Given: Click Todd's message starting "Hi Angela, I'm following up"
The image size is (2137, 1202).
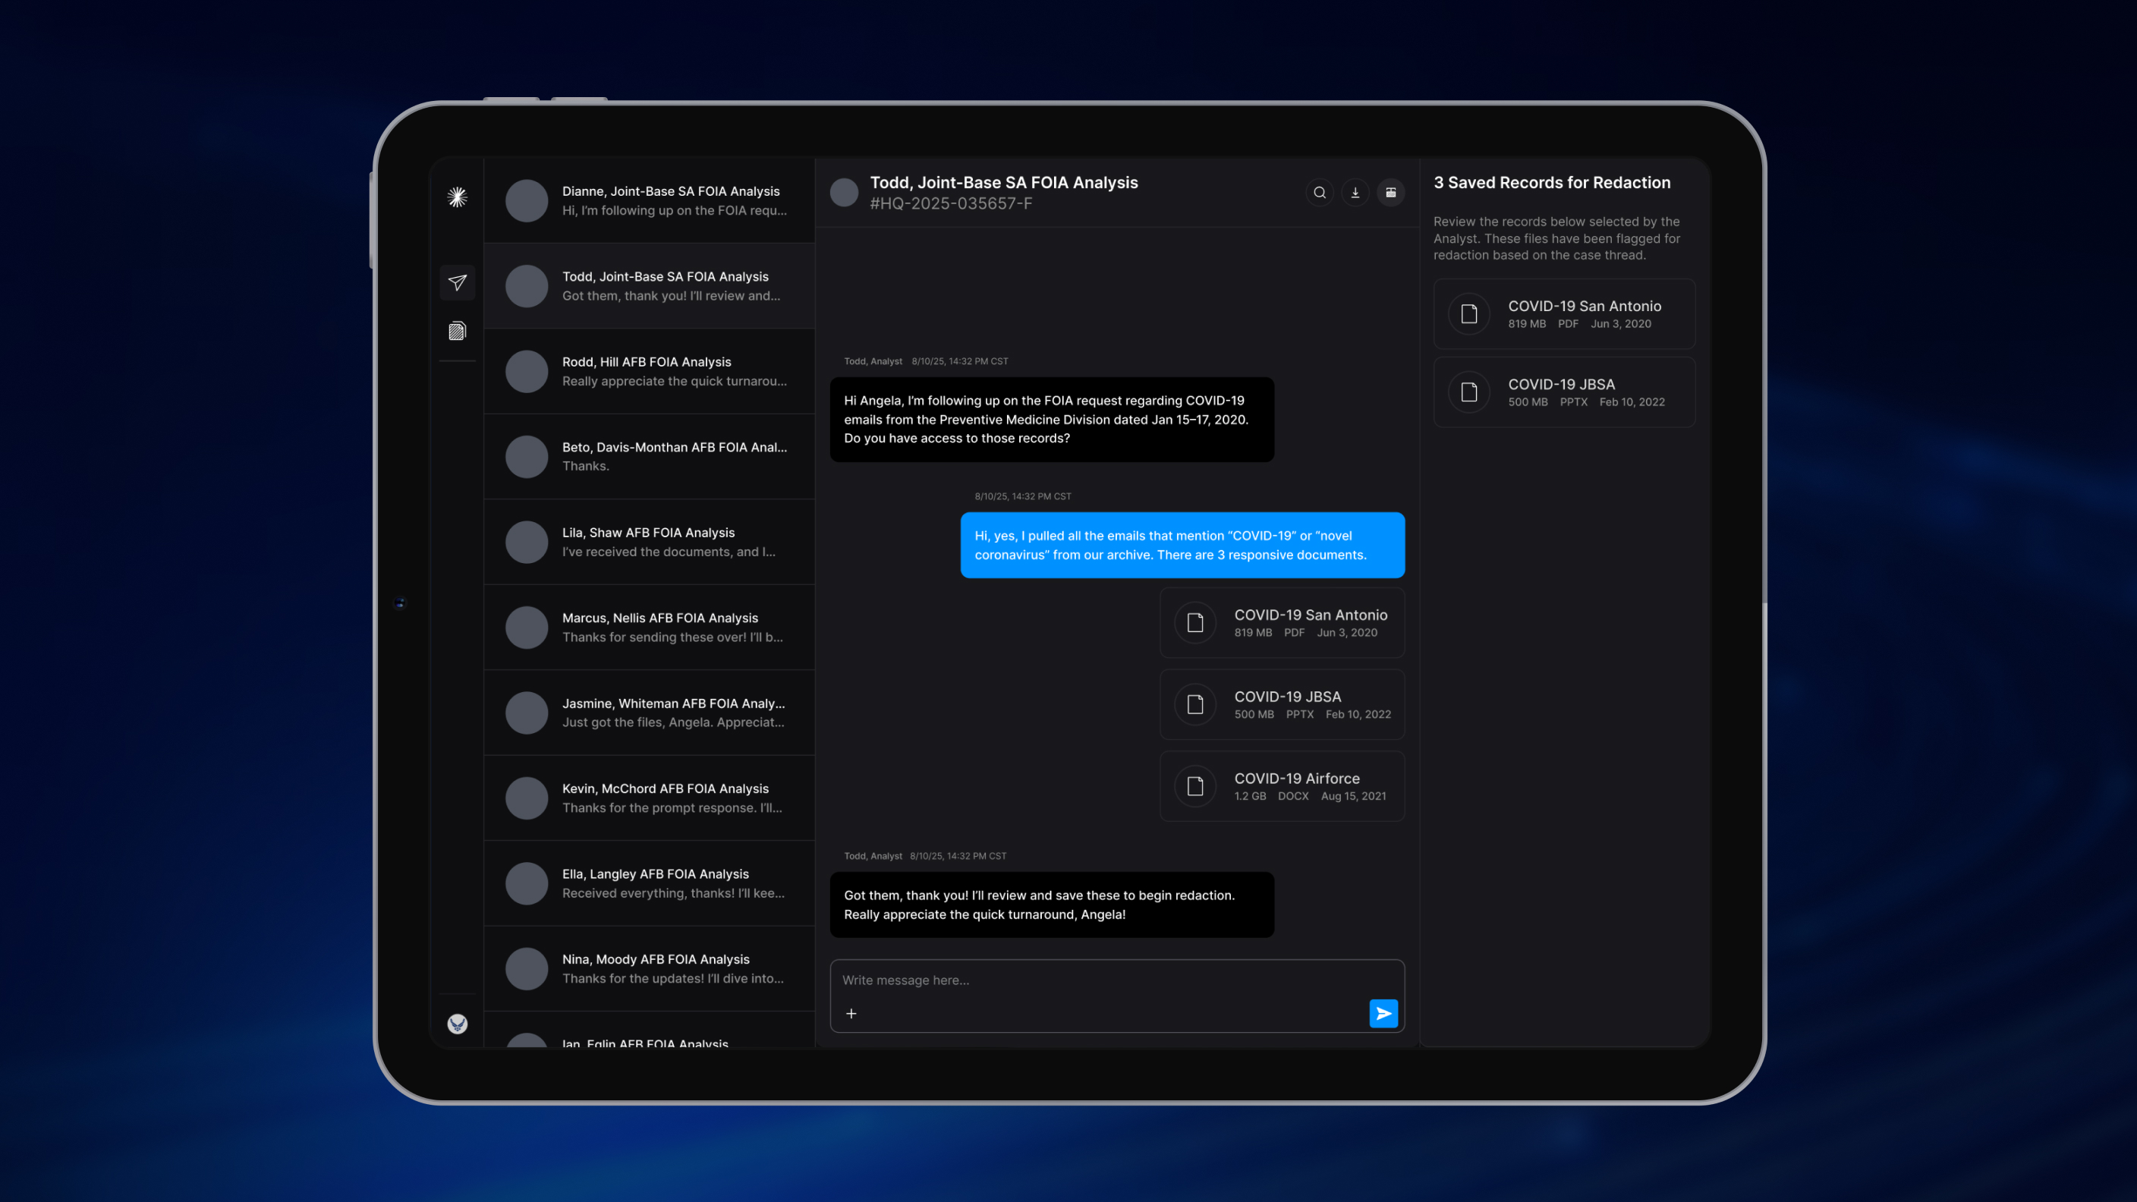Looking at the screenshot, I should (x=1052, y=420).
